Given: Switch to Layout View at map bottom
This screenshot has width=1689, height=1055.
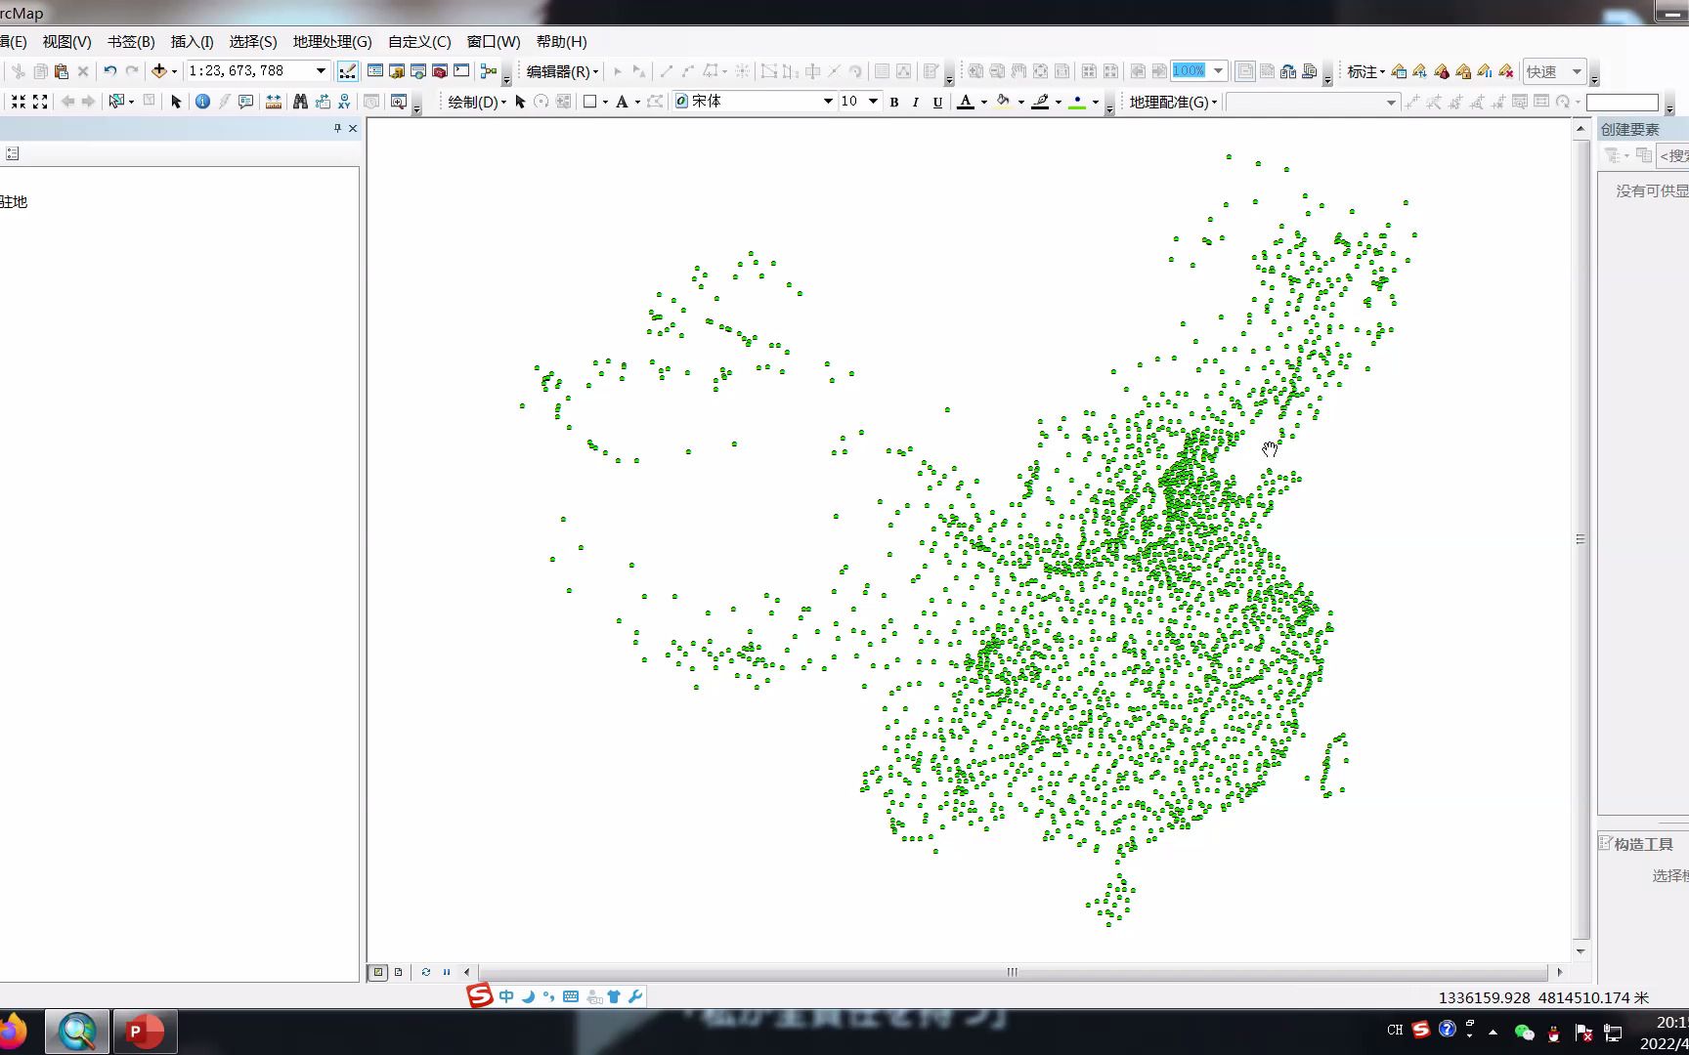Looking at the screenshot, I should point(399,972).
